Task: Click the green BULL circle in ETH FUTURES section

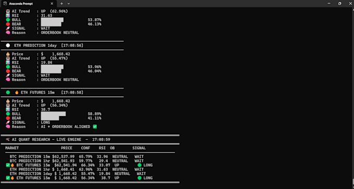Action: tap(8, 114)
